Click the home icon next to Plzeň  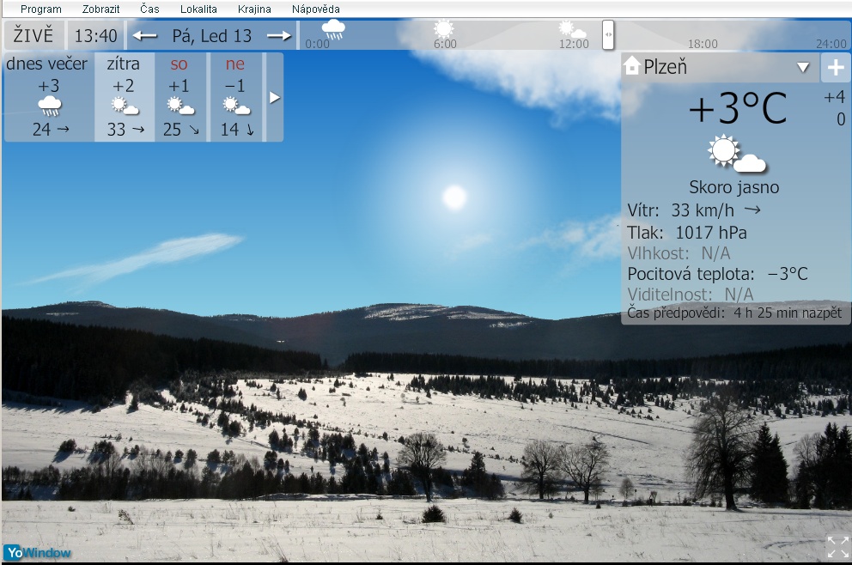(x=632, y=66)
